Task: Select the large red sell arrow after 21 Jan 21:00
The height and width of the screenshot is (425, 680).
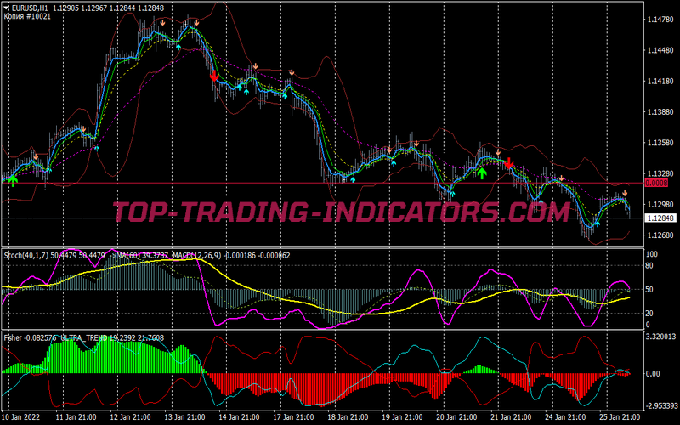Action: 509,163
